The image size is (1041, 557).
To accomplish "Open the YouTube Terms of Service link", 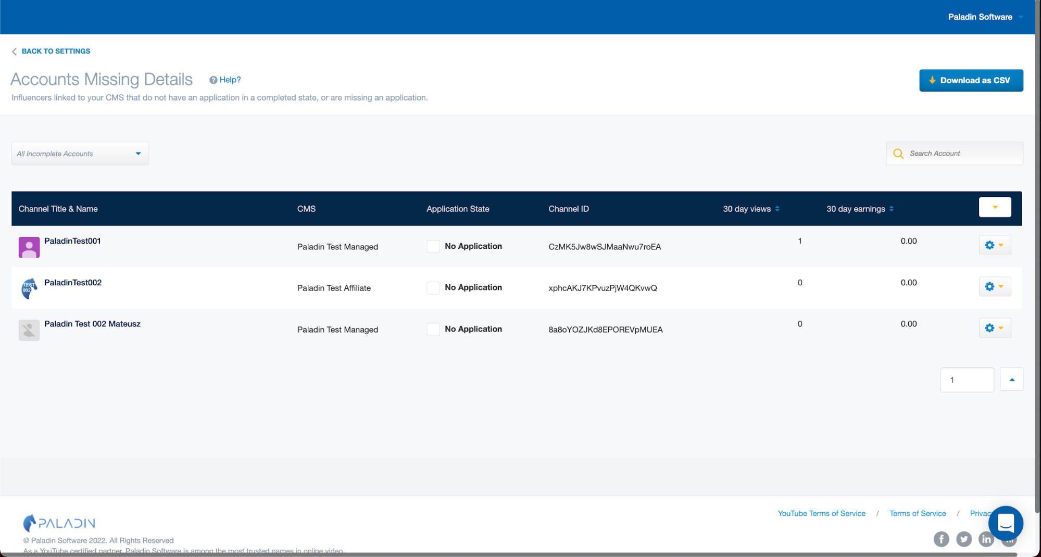I will coord(821,513).
